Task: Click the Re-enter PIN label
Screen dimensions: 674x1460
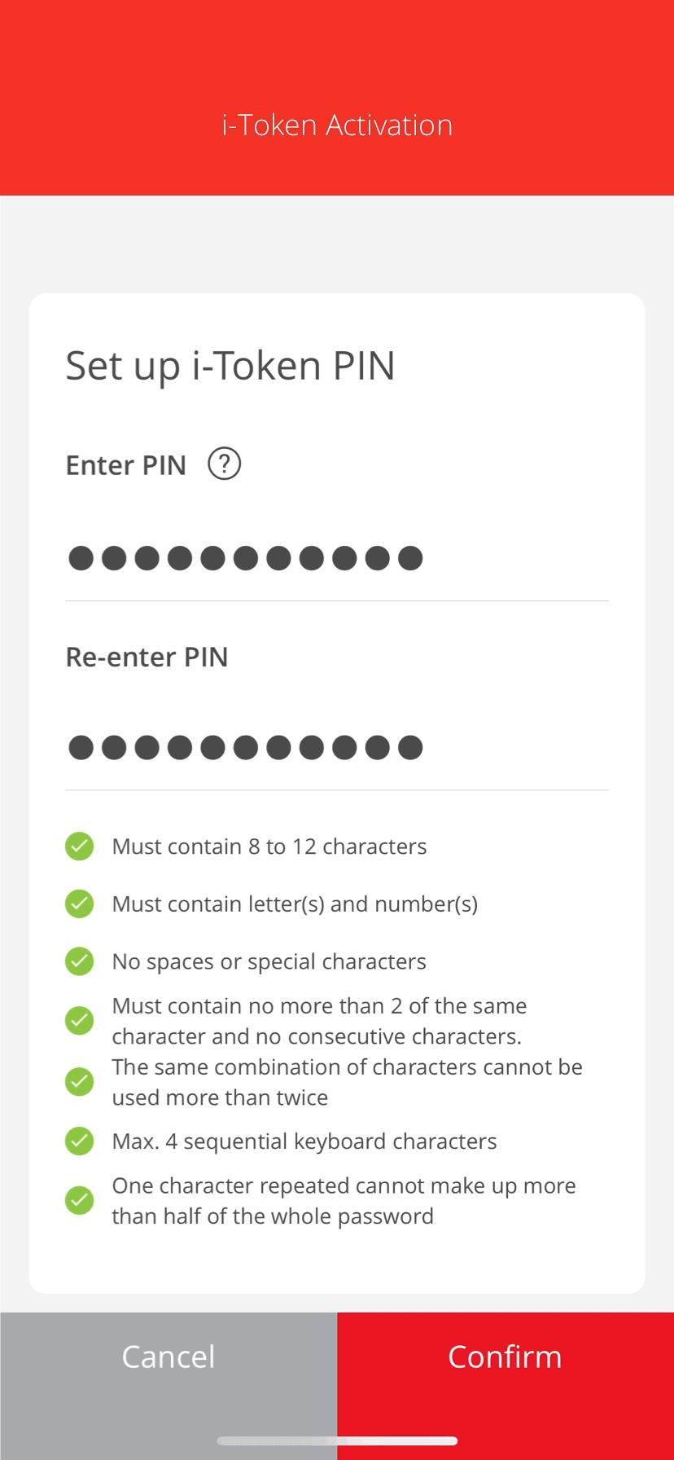Action: pos(147,657)
